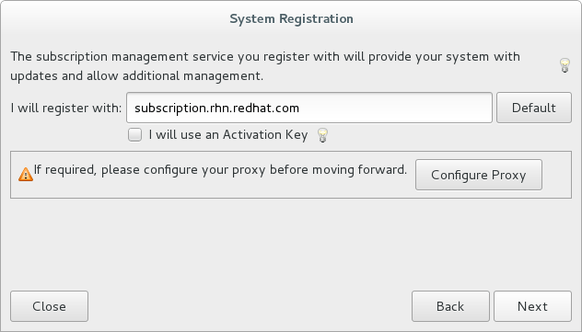Screen dimensions: 582x332
Task: Go to the previous step with Back
Action: click(x=450, y=306)
